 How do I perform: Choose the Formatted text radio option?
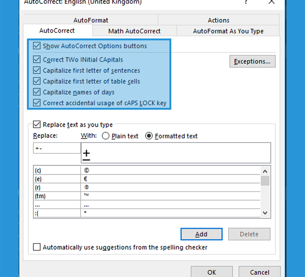tap(149, 136)
